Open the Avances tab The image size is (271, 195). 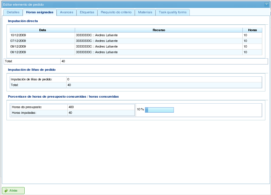click(67, 12)
